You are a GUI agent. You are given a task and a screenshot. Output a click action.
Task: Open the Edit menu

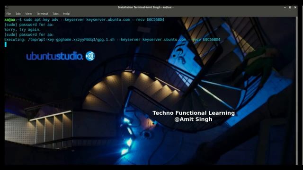(x=18, y=14)
